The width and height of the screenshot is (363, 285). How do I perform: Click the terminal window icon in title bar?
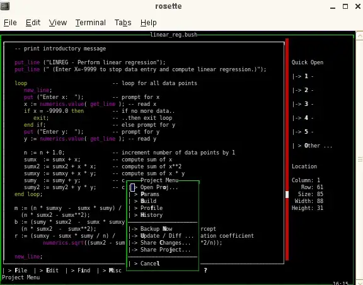coord(4,6)
